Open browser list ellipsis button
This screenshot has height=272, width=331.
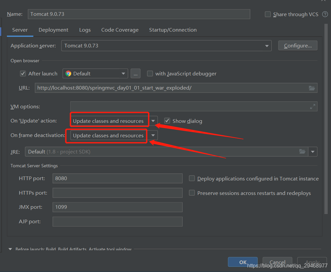136,73
